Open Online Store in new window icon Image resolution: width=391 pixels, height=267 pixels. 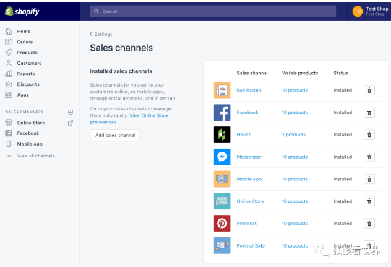[x=71, y=123]
